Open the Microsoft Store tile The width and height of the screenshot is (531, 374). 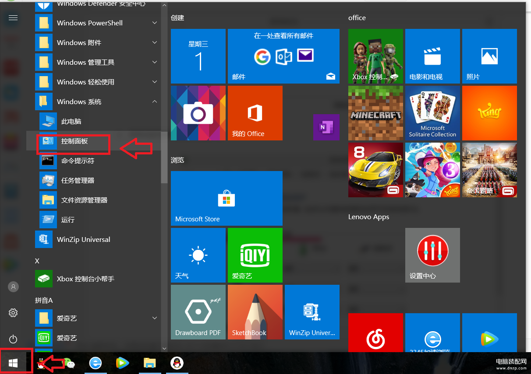[227, 198]
